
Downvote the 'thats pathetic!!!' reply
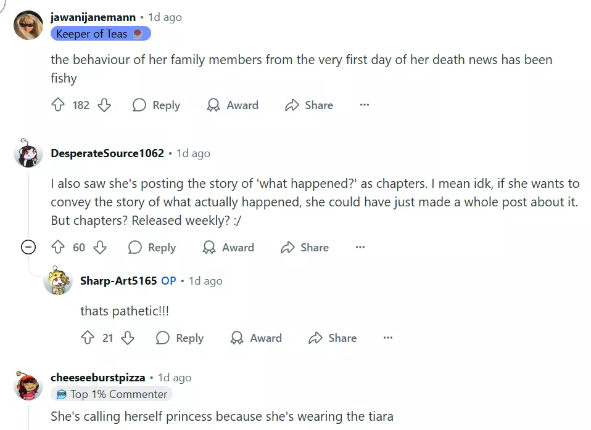[128, 338]
